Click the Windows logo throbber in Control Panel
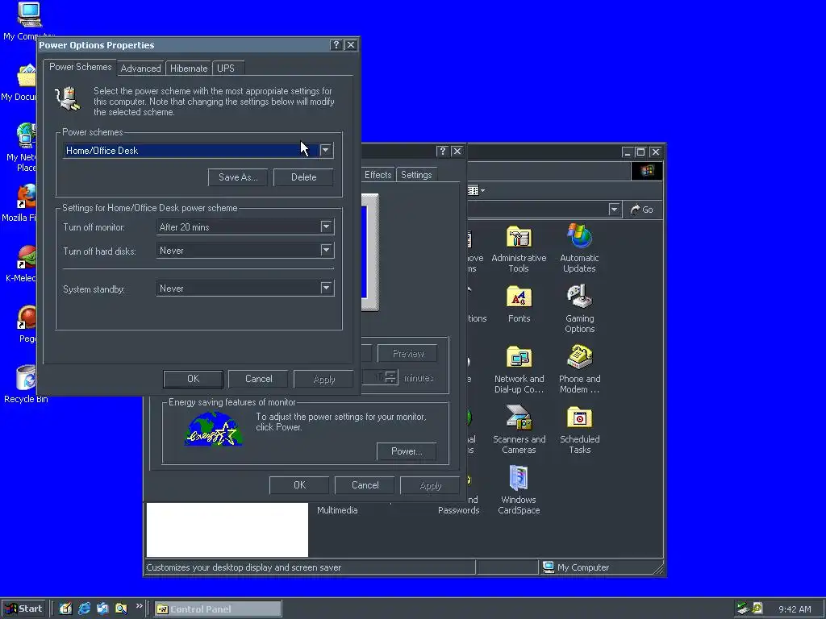This screenshot has height=619, width=826. coord(647,171)
